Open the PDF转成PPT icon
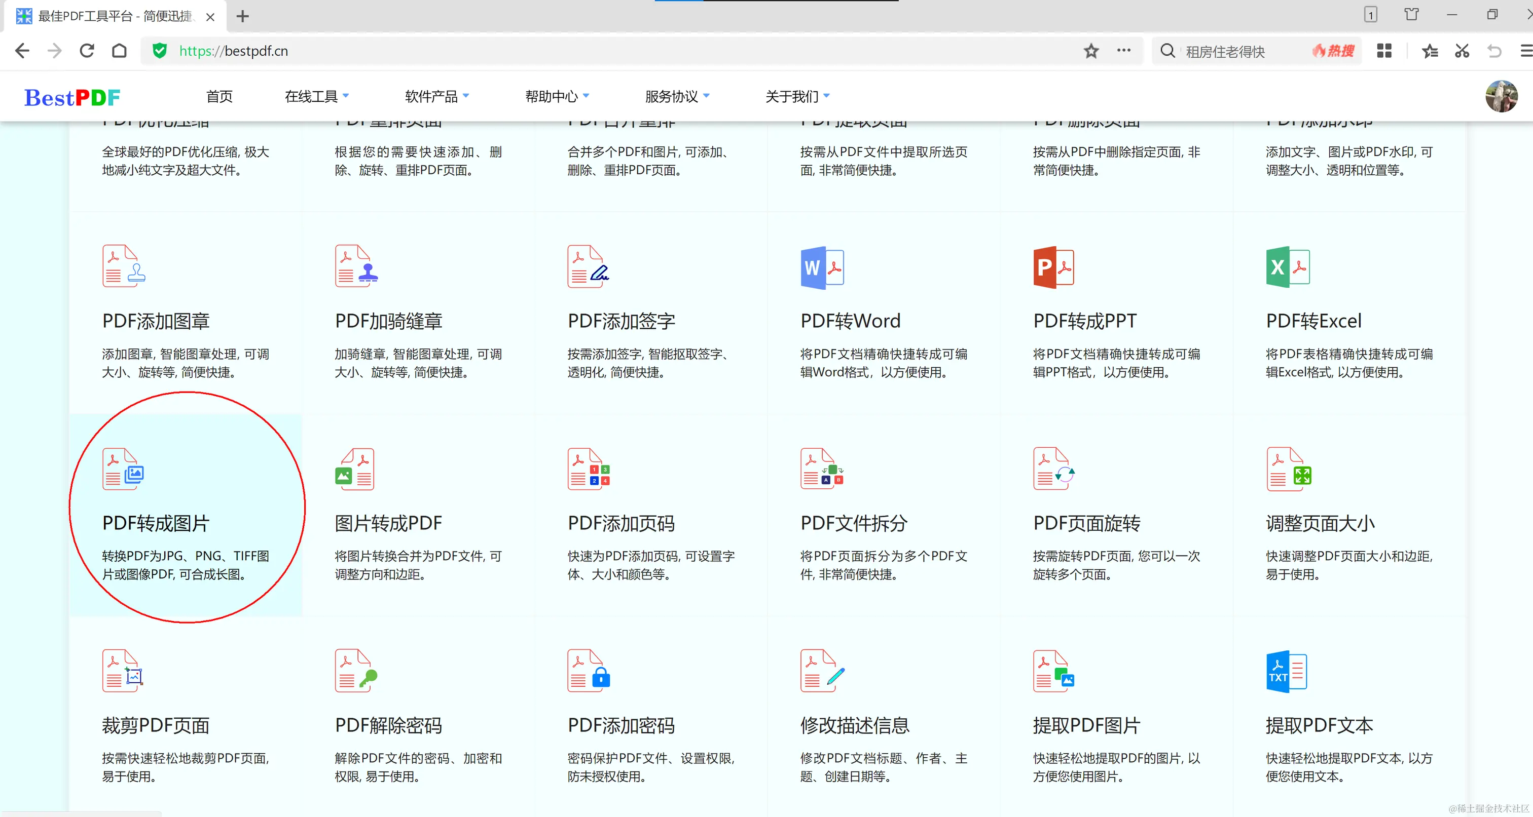 1053,267
